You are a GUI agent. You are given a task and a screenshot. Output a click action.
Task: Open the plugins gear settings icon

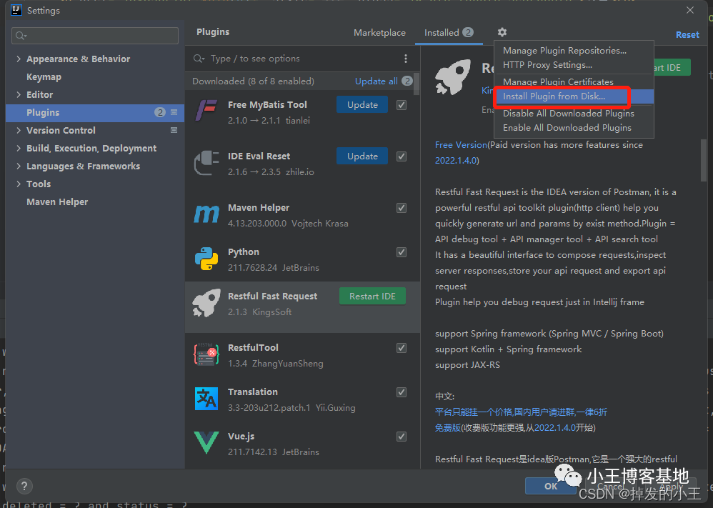(x=502, y=32)
